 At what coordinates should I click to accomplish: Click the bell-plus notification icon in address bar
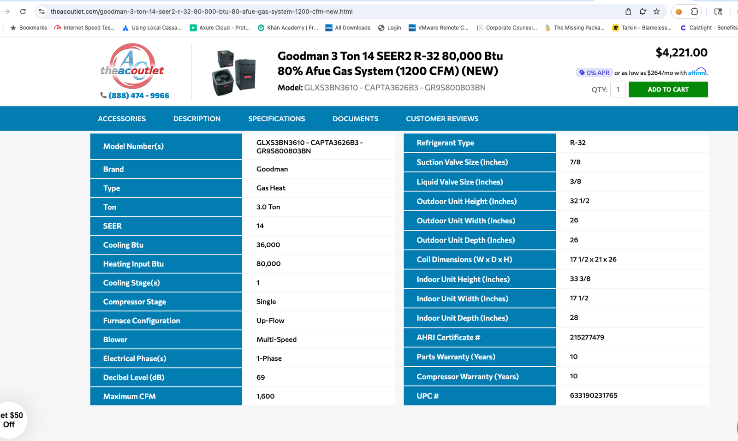643,12
